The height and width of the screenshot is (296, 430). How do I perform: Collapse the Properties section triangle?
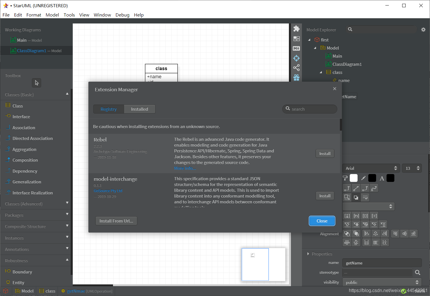point(308,254)
